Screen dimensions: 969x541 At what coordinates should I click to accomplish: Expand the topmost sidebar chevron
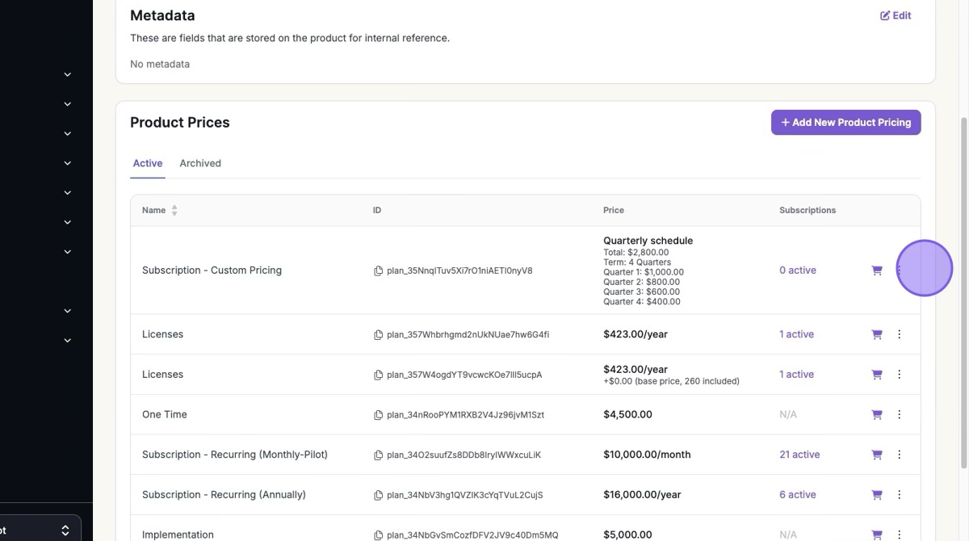point(68,74)
